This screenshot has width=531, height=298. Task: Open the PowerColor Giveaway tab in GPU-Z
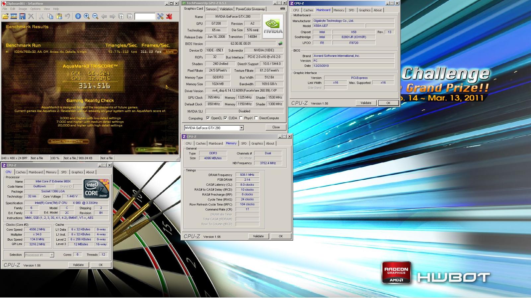coord(251,9)
